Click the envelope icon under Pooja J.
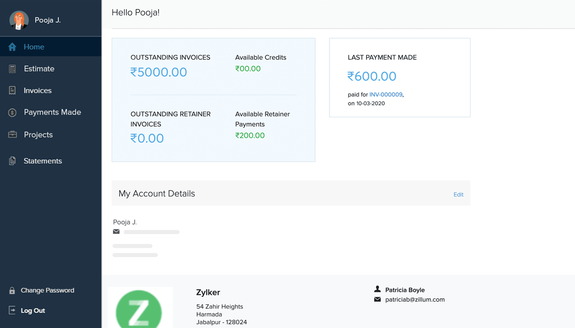This screenshot has width=575, height=328. pos(116,231)
